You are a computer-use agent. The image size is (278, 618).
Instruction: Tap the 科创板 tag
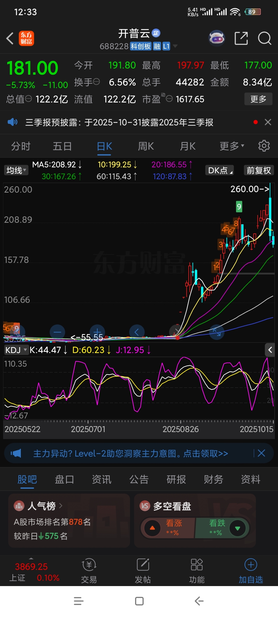pos(141,46)
